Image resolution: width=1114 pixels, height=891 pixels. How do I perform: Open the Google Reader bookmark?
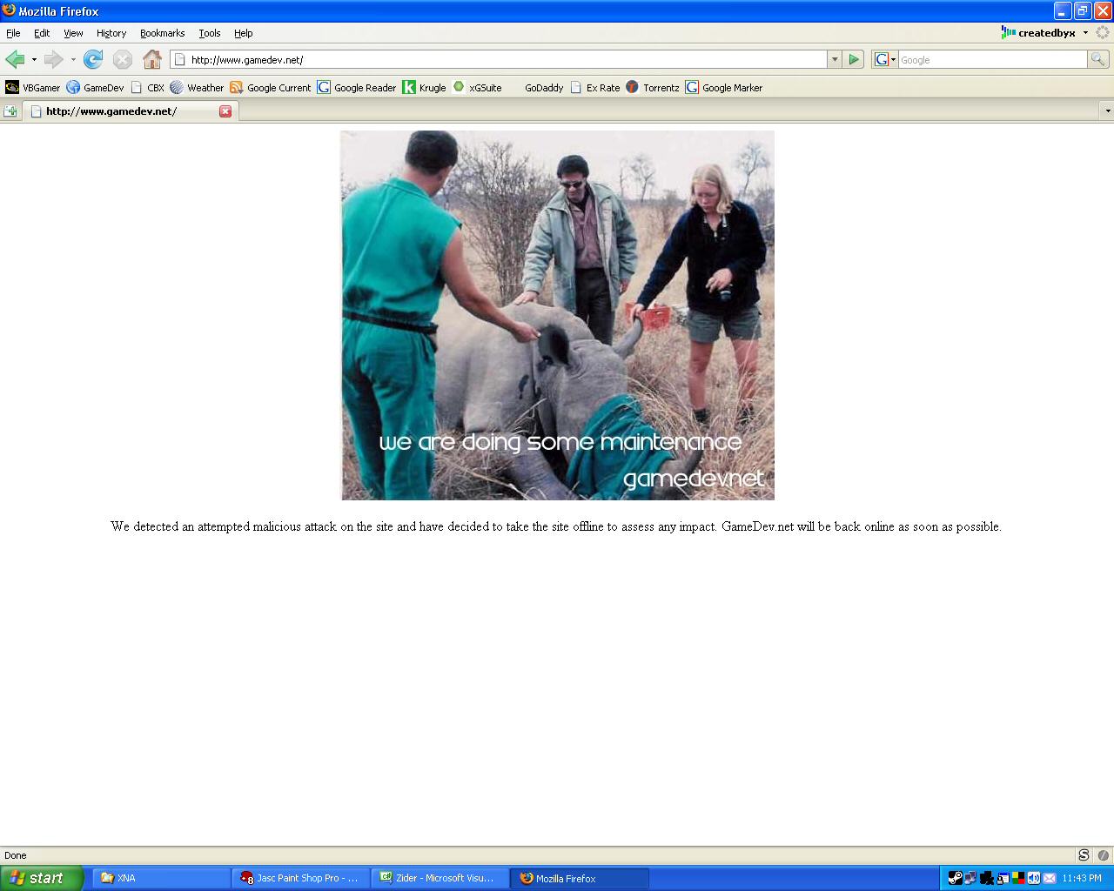click(357, 87)
